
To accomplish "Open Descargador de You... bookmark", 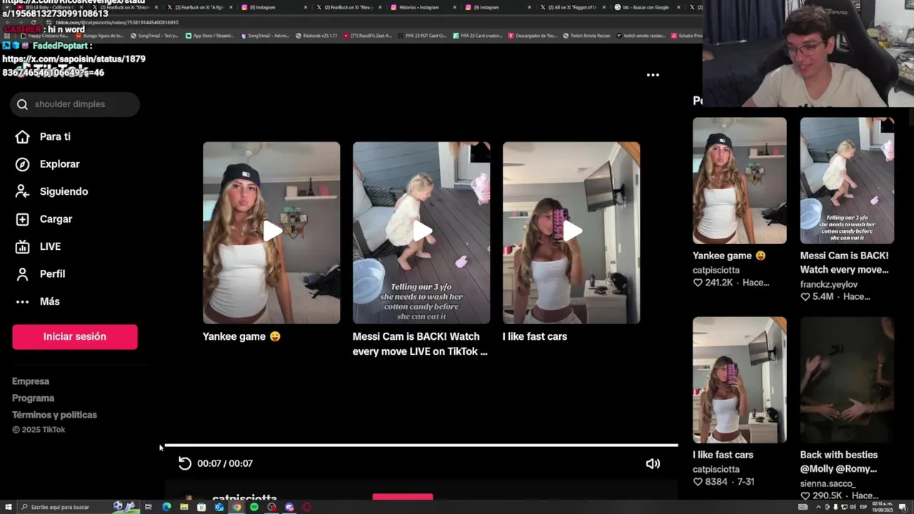I will 532,36.
